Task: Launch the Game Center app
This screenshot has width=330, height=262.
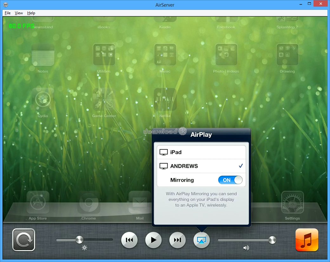Action: (x=104, y=99)
